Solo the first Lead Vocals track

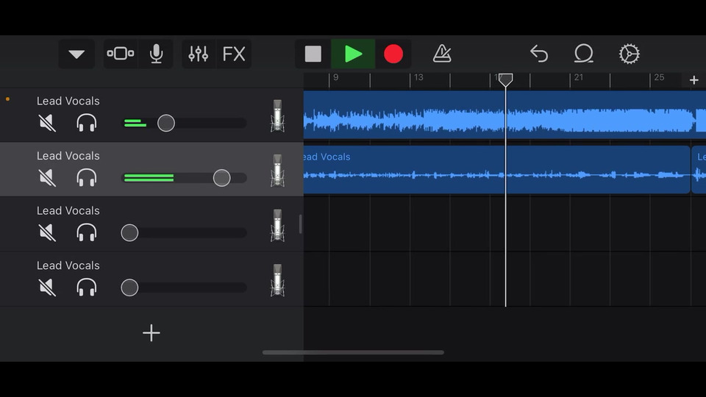(x=87, y=123)
